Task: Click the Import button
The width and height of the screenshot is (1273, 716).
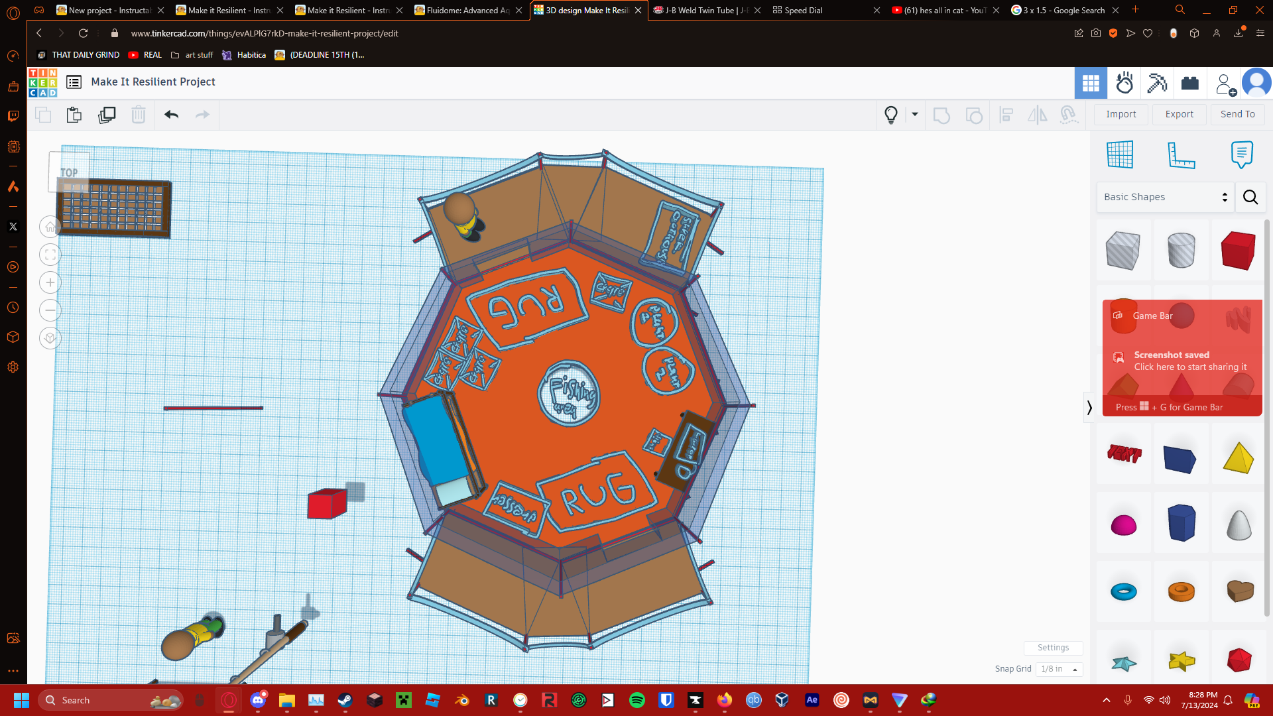Action: 1121,114
